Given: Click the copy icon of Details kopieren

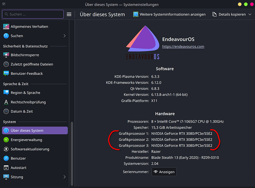Looking at the screenshot, I should coord(214,14).
